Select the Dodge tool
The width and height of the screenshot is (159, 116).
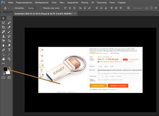pos(9,45)
